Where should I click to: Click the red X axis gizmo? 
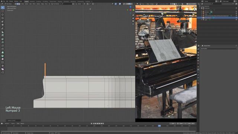[x=131, y=10]
